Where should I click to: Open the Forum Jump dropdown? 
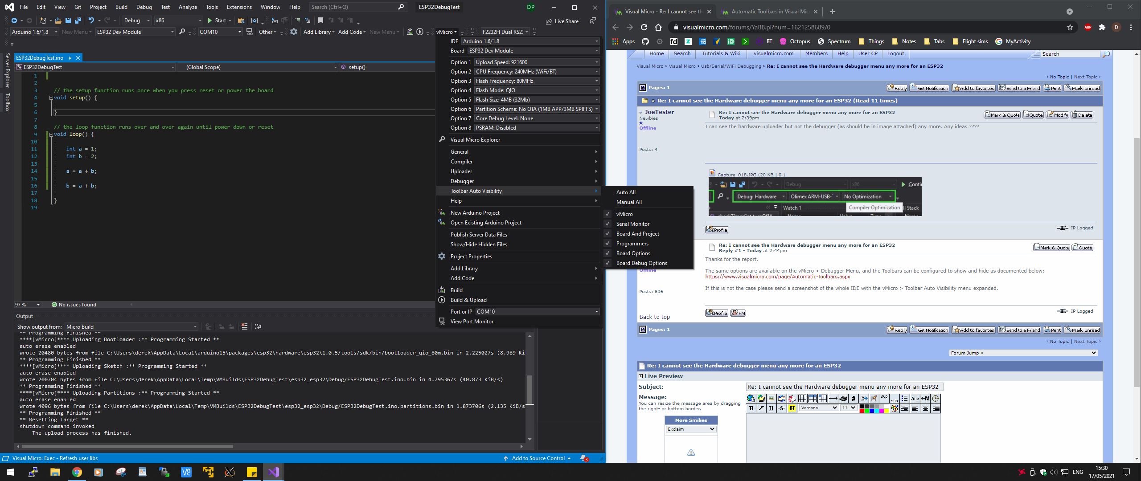[1023, 353]
